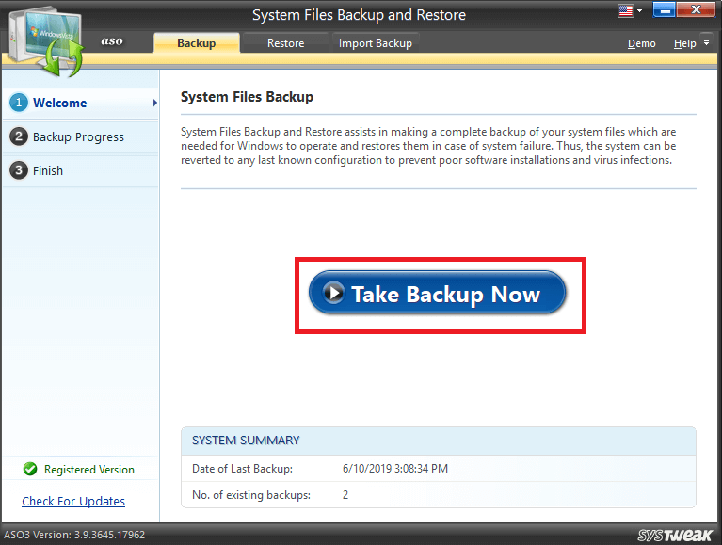Click the green Registered Version checkmark icon

[x=30, y=469]
